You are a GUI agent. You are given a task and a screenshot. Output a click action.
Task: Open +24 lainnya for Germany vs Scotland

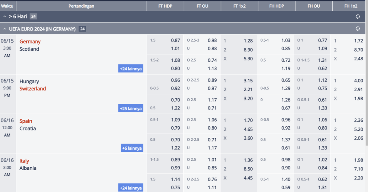pos(131,69)
